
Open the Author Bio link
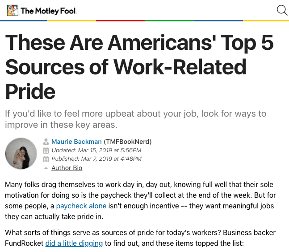pos(67,168)
